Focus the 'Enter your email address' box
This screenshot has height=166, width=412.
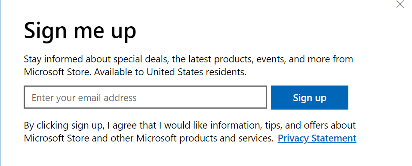pyautogui.click(x=145, y=97)
